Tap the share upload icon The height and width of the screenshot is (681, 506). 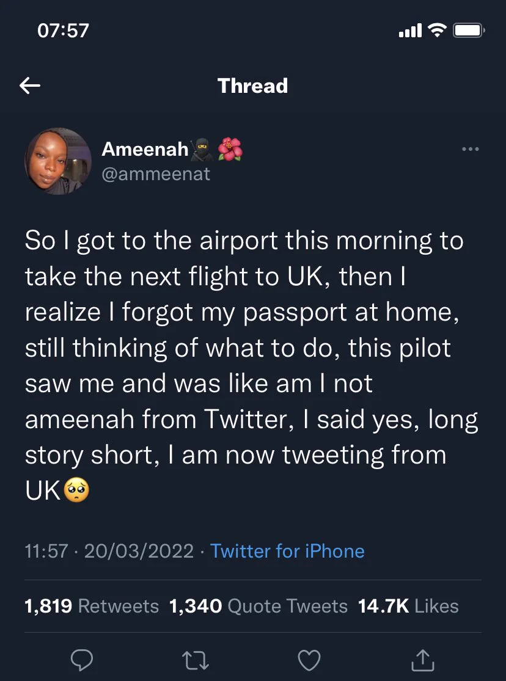(423, 660)
